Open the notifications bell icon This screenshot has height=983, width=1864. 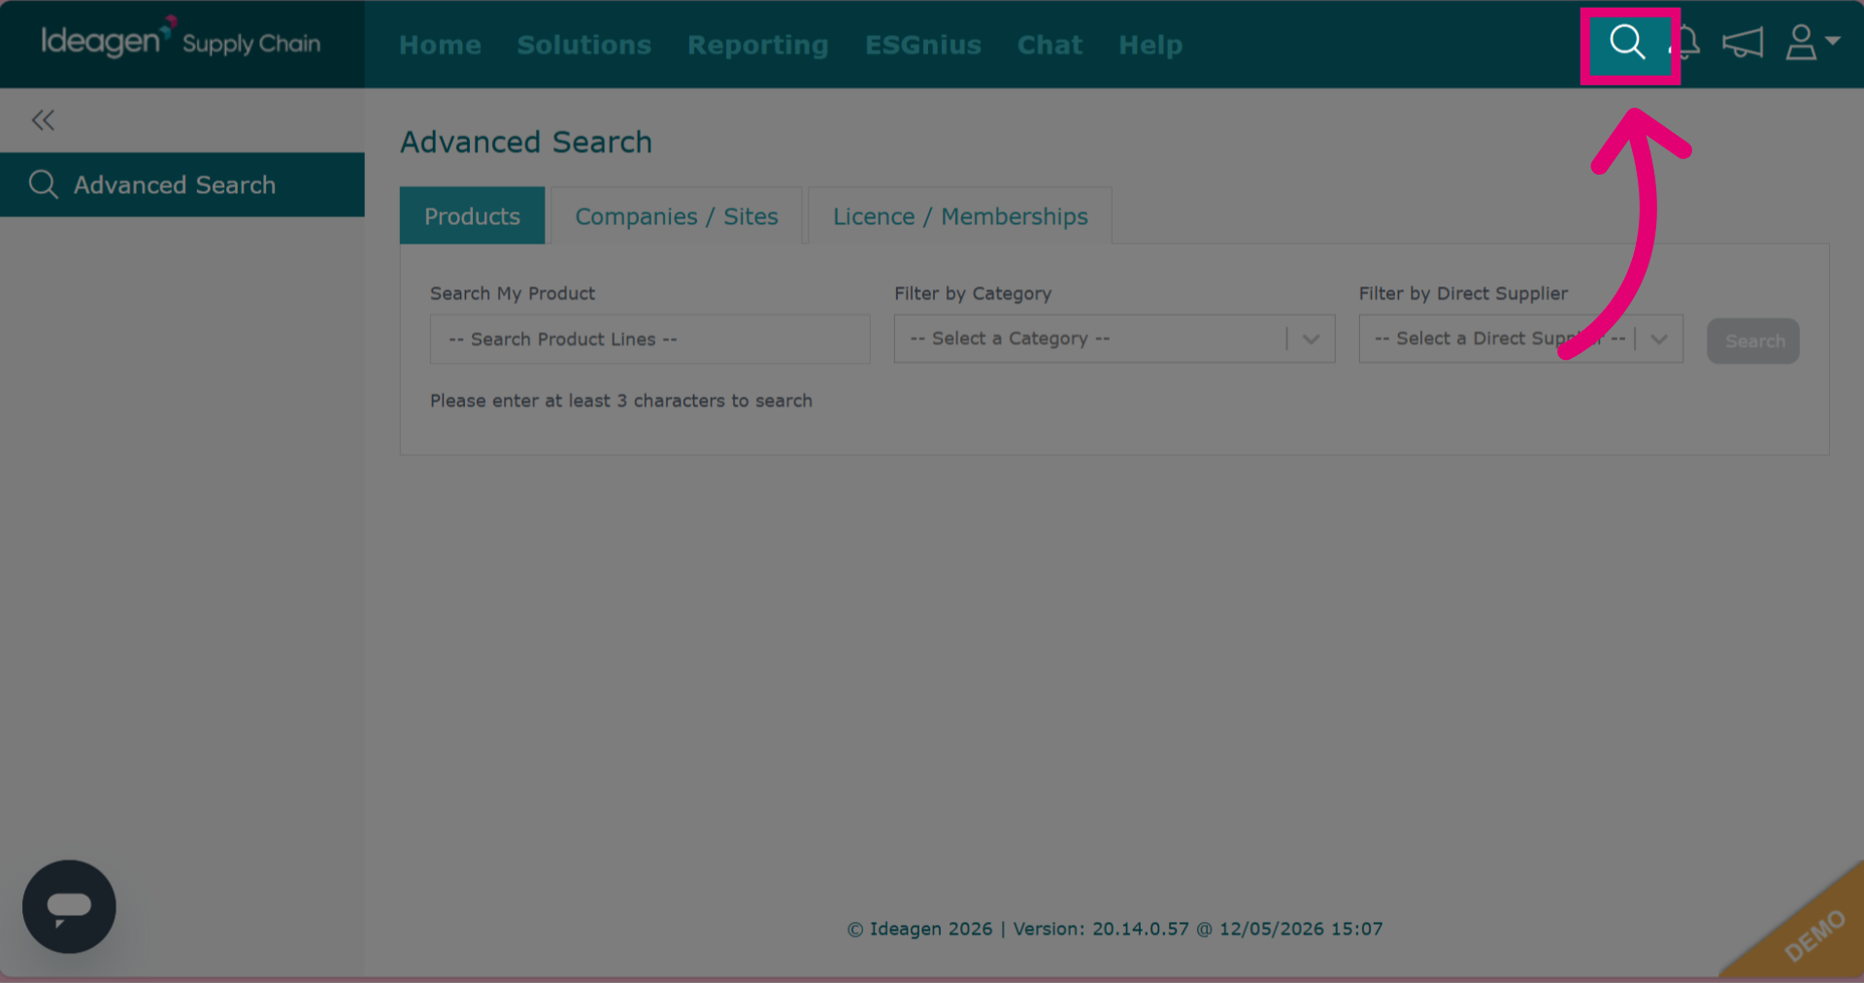click(x=1687, y=44)
